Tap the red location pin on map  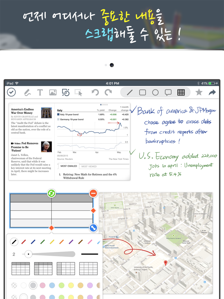pos(166,263)
